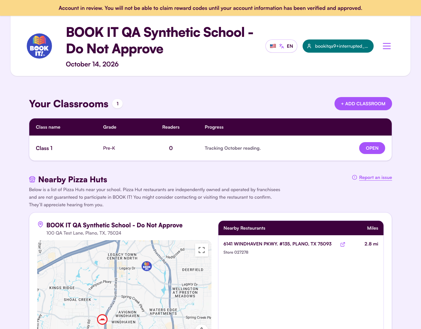Click the Tracking October reading text
Screen dimensions: 421x329
tap(233, 148)
